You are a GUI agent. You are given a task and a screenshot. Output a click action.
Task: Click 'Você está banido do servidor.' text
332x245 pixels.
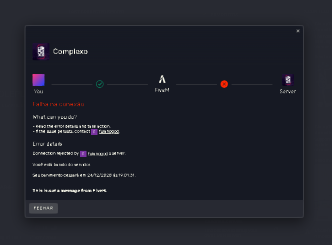point(62,165)
